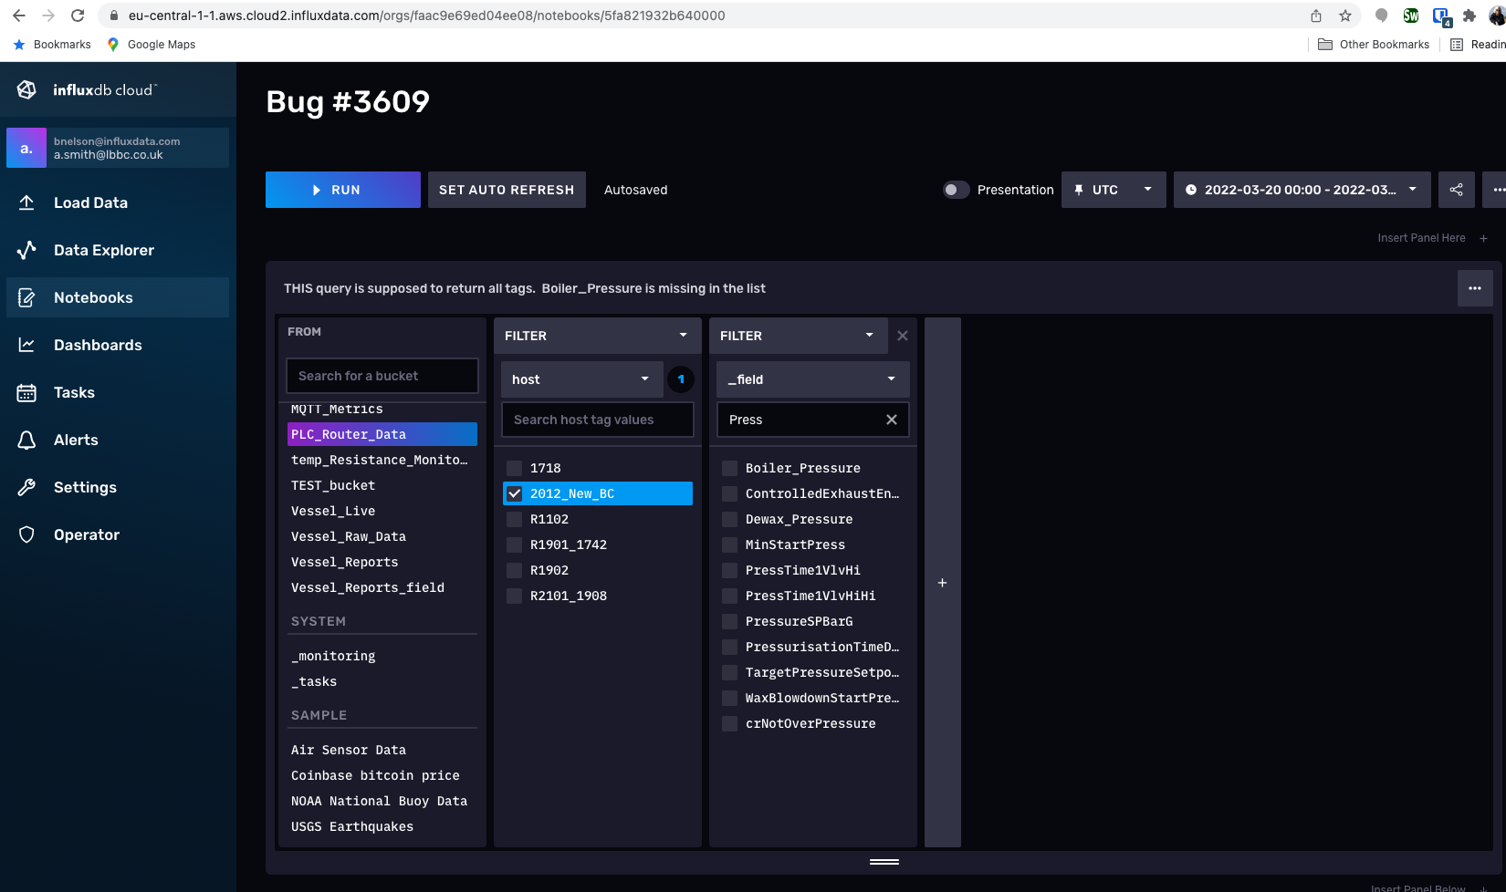Uncheck the 2012_New_BC host value
Screen dimensions: 1506x892
(514, 493)
